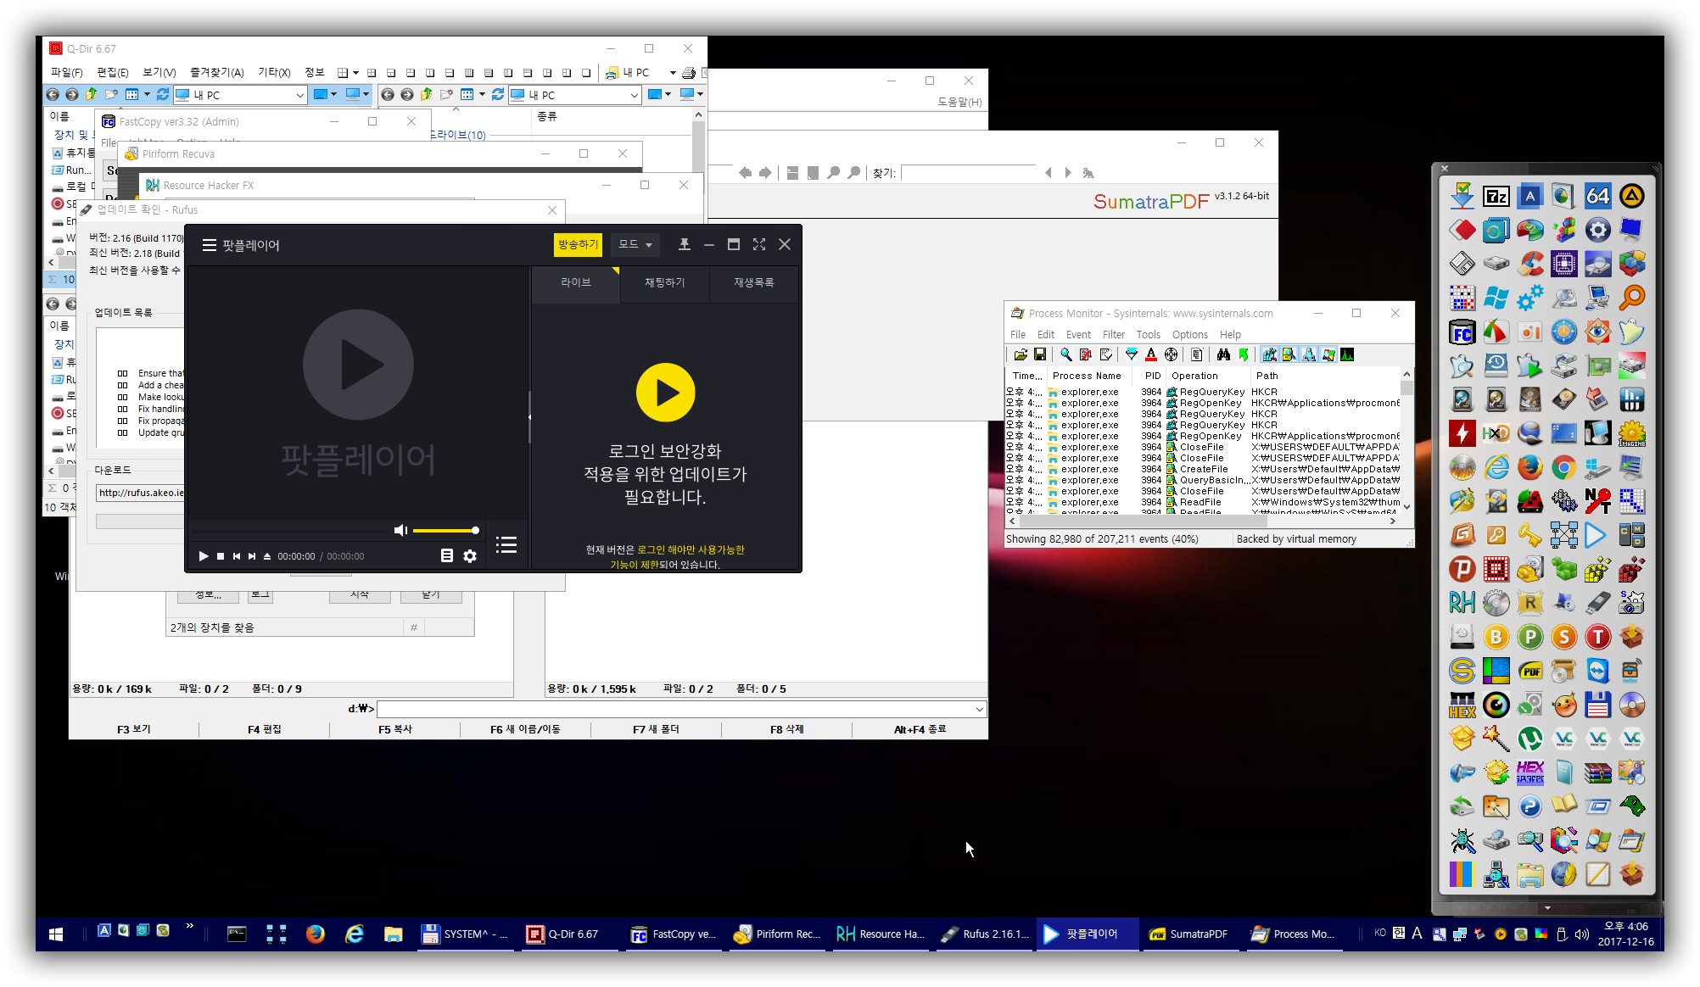Launch HxD hex editor from the launcher

(1496, 433)
